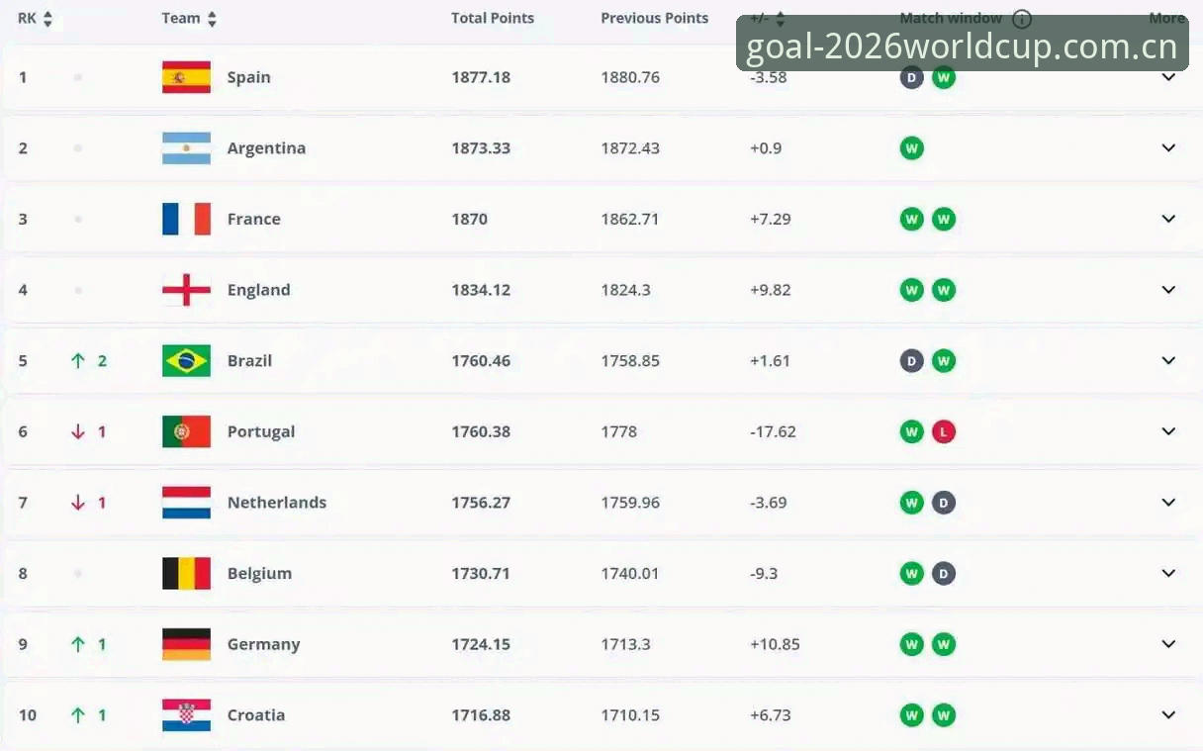Click the Argentina flag icon
1203x751 pixels.
[186, 148]
